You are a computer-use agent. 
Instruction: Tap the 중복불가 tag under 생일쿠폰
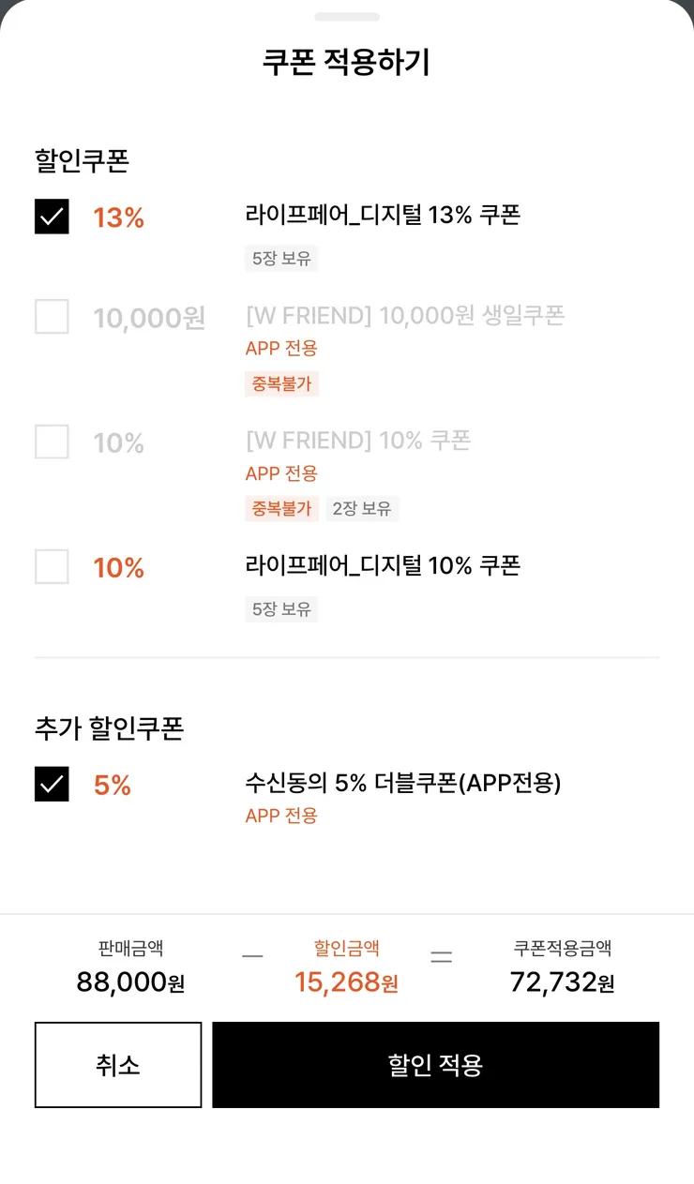(x=281, y=383)
